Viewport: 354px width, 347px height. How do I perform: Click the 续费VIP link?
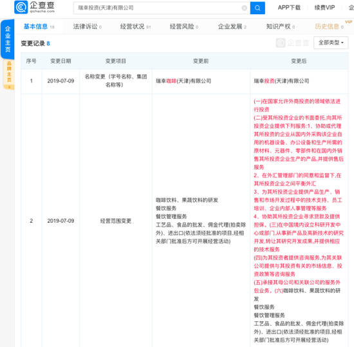(324, 8)
